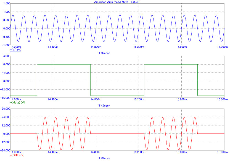Click the -0.500 y-axis value
The height and width of the screenshot is (161, 230).
click(x=6, y=37)
